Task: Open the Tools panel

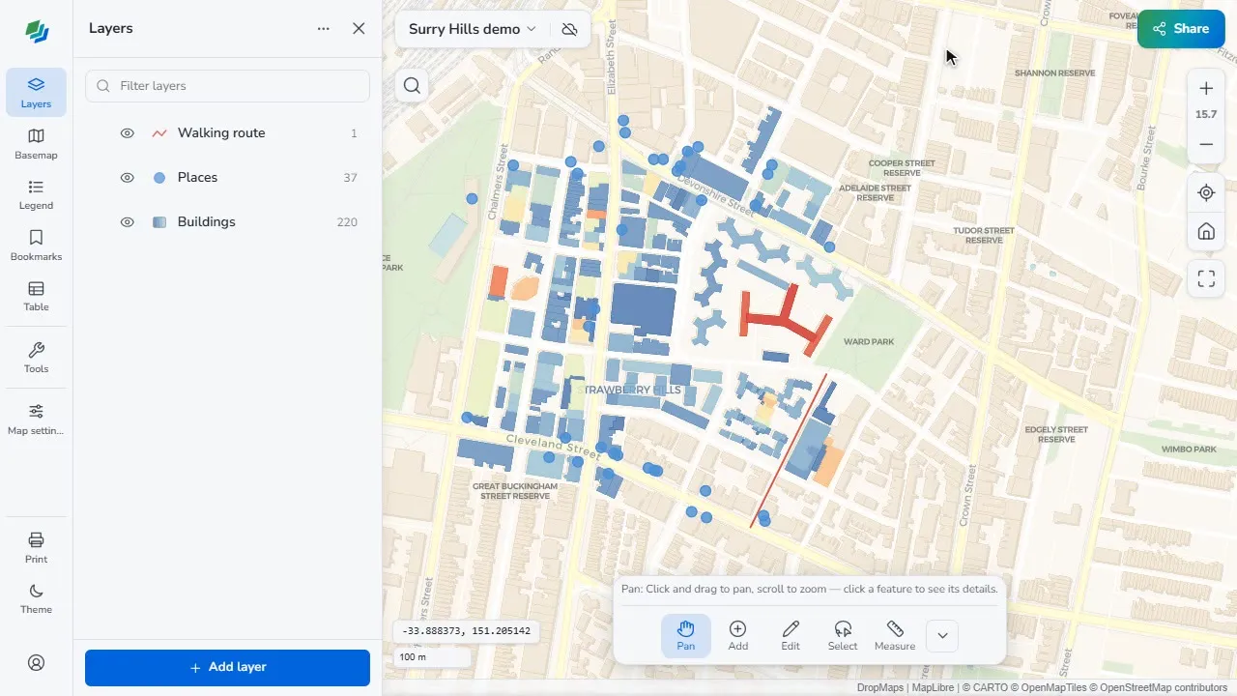Action: [36, 358]
